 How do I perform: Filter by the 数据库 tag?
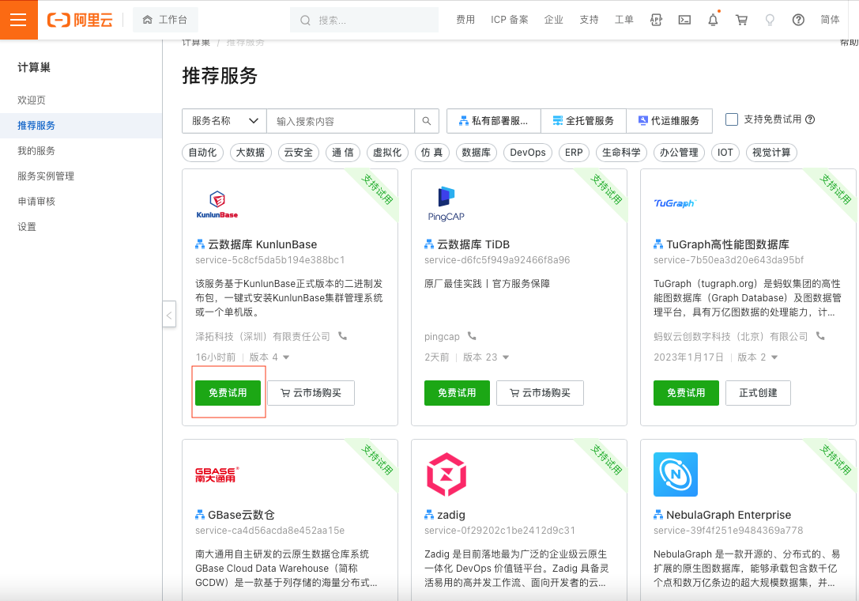point(476,153)
